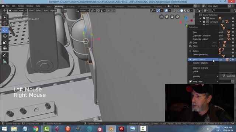Open the pivot point dropdown
Viewport: 236px width, 132px height.
[93, 11]
